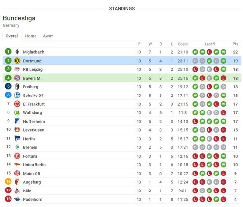Click the M'gladbach diamond crest icon
243x207 pixels.
pyautogui.click(x=17, y=52)
